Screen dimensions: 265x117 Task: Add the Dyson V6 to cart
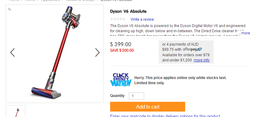[x=147, y=107]
